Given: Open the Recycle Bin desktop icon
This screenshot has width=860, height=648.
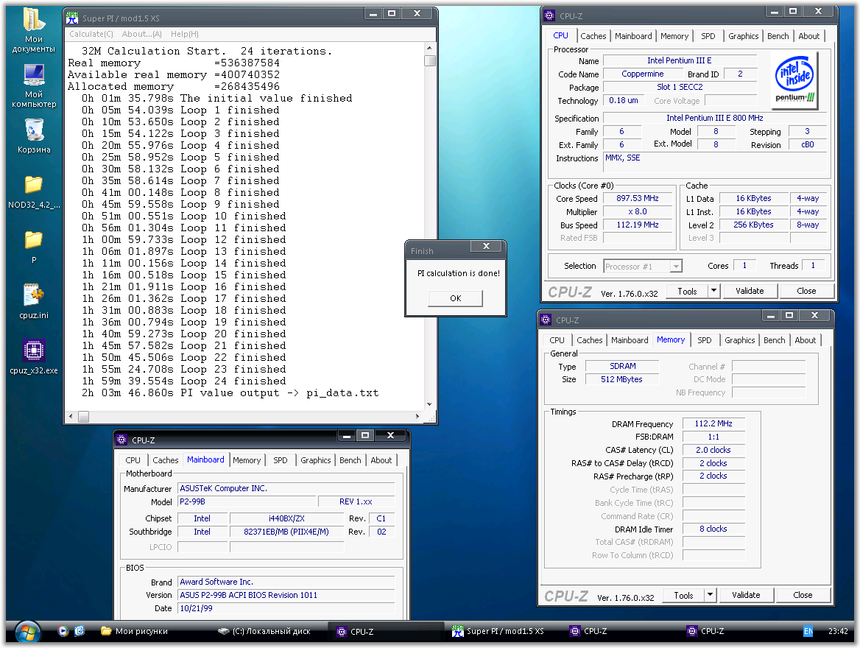Looking at the screenshot, I should point(33,137).
